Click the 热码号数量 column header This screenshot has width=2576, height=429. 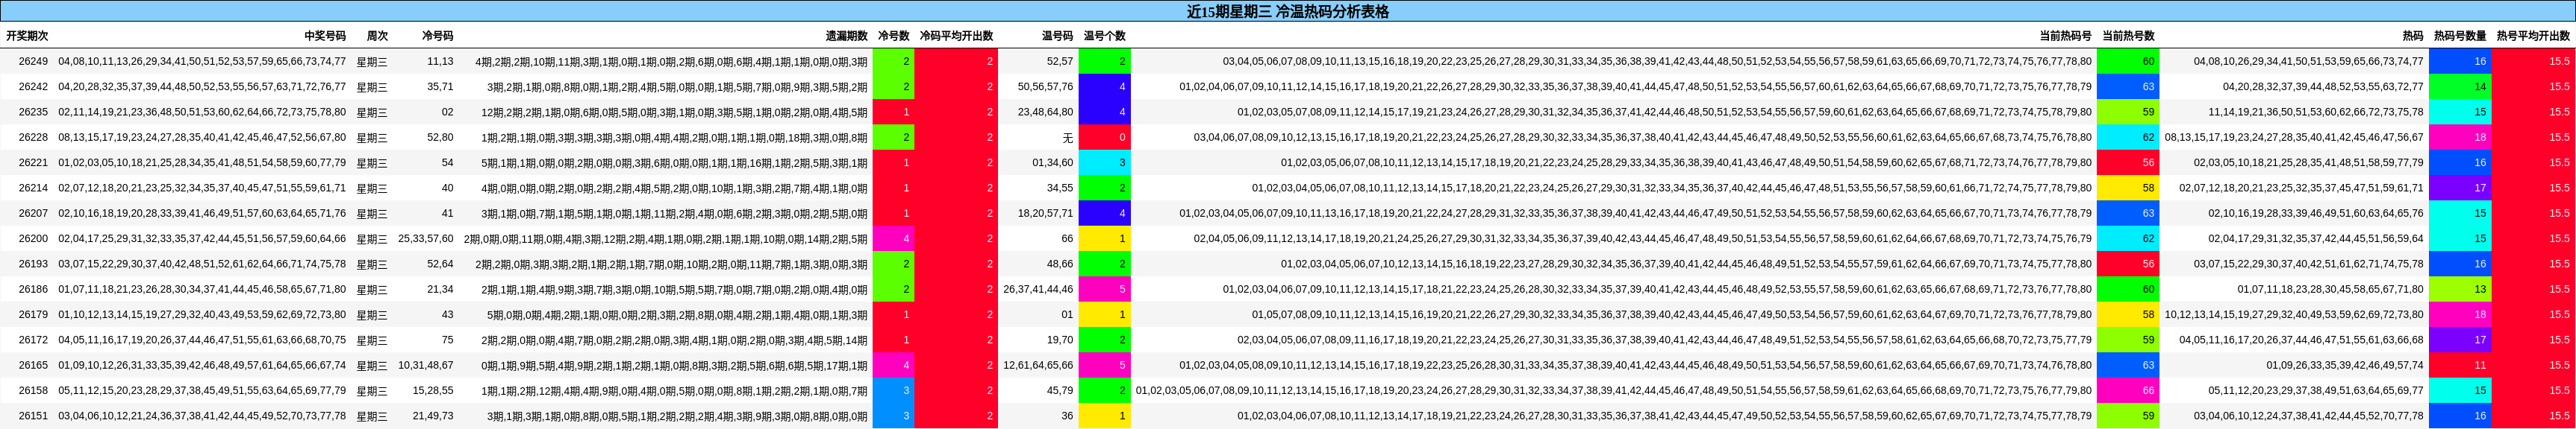2460,36
